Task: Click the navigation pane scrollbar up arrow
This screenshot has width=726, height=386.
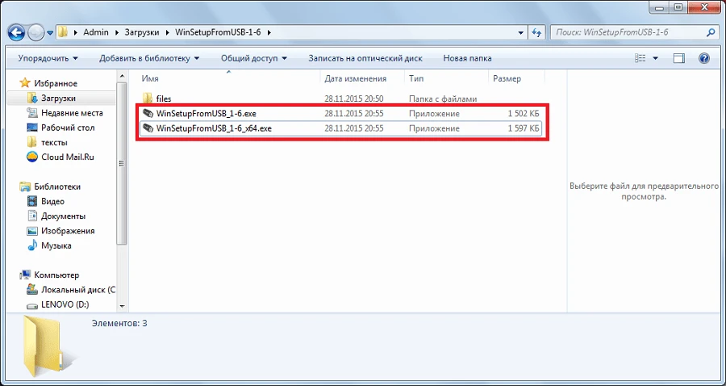Action: 123,76
